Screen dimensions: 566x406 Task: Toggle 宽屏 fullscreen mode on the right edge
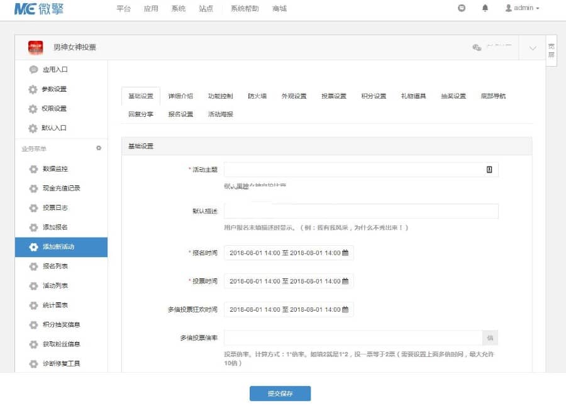click(551, 49)
